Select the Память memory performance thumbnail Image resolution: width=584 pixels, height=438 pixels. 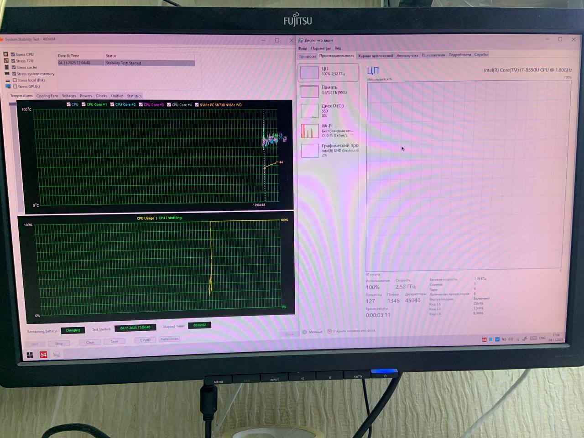click(x=328, y=90)
